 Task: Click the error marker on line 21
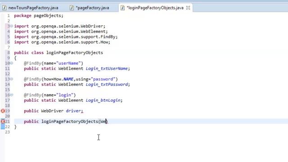3,121
